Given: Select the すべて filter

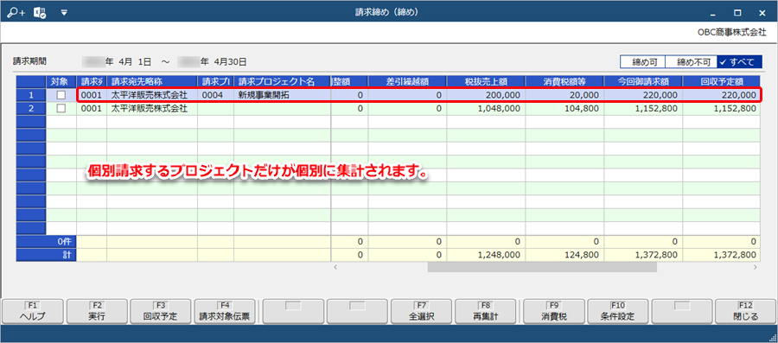Looking at the screenshot, I should point(739,62).
